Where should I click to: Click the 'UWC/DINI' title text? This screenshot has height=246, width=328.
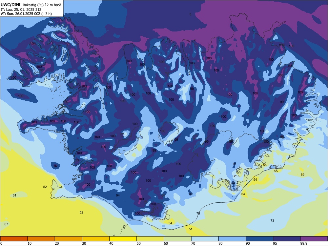pos(11,5)
